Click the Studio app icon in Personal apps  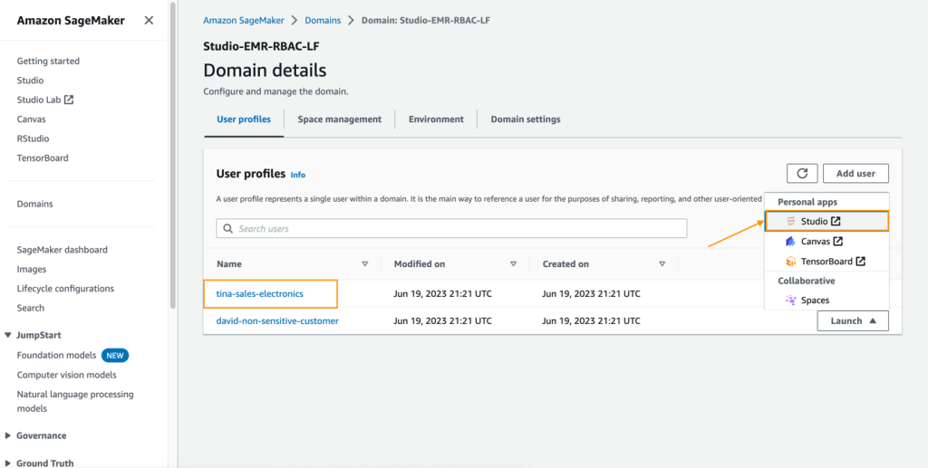coord(790,221)
